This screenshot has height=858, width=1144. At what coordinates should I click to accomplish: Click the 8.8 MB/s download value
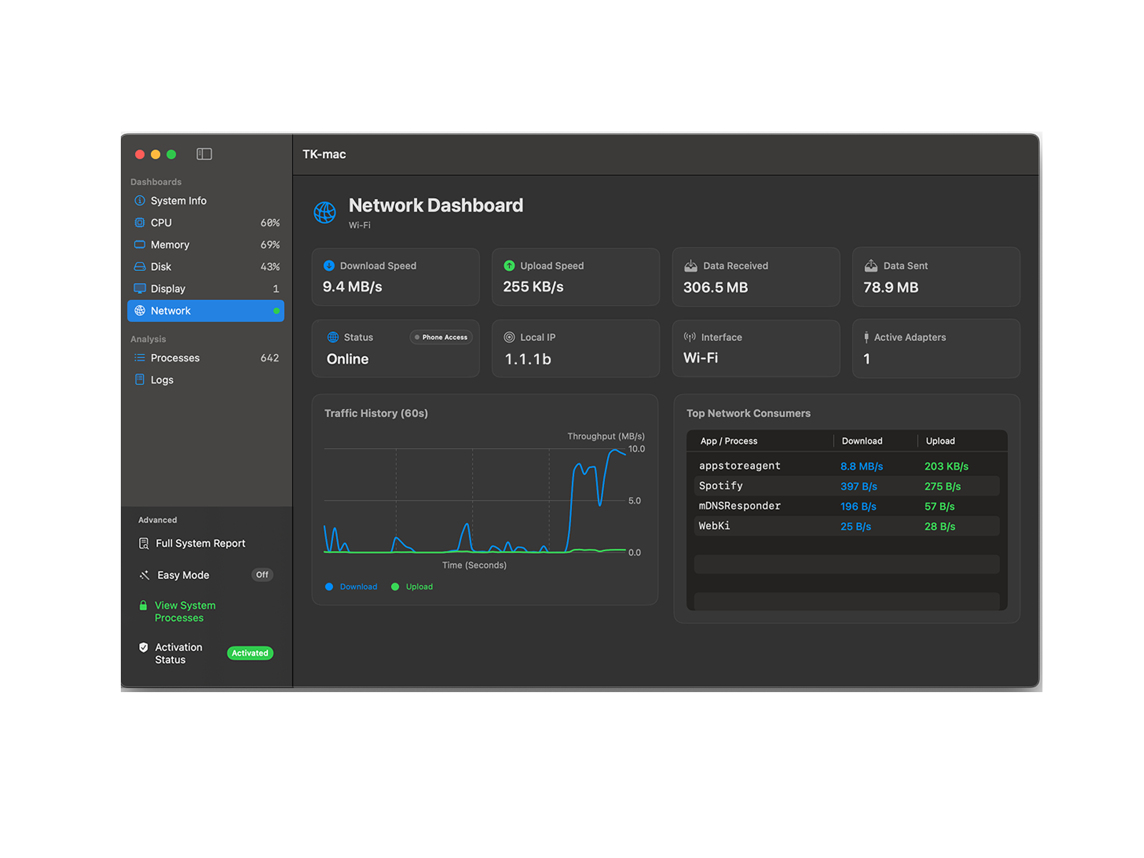pyautogui.click(x=862, y=466)
